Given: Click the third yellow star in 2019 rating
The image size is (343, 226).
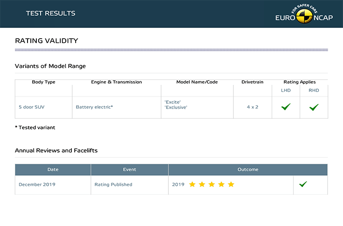Looking at the screenshot, I should pos(211,185).
